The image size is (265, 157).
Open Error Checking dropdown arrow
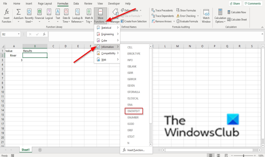point(198,16)
